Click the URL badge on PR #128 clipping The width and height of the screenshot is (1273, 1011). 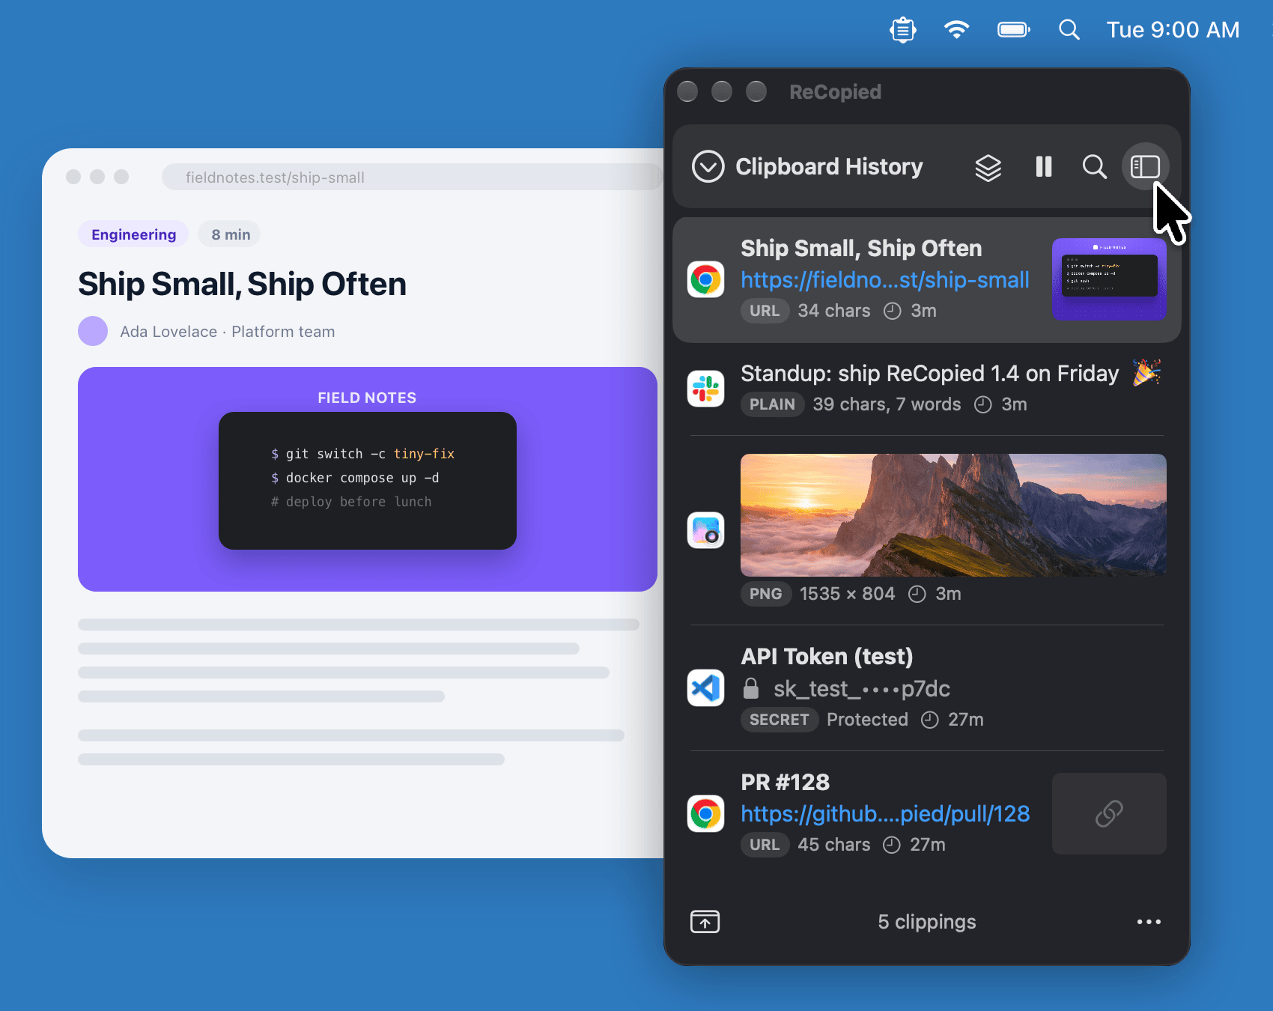[765, 845]
